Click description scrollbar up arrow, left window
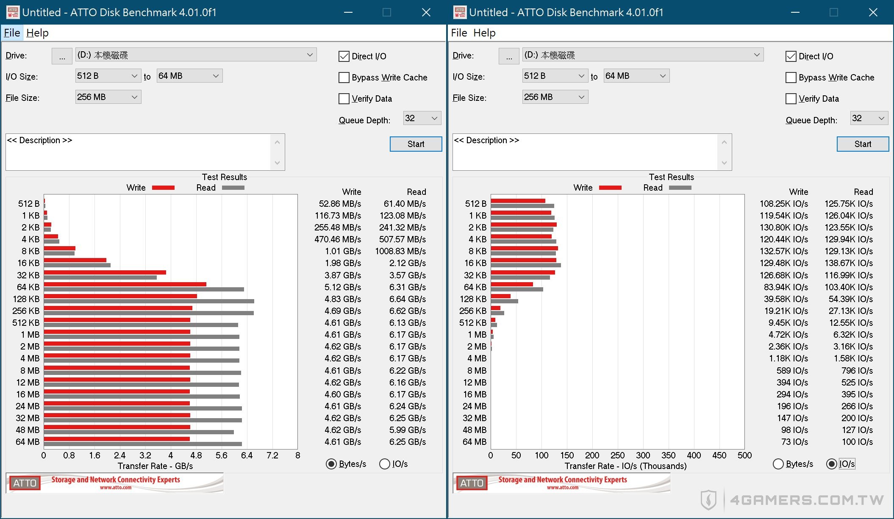The image size is (894, 519). [x=277, y=142]
